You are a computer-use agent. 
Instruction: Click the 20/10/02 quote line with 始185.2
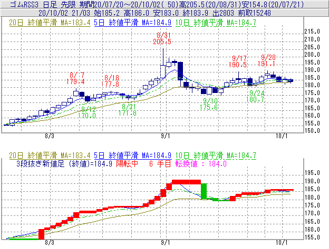pyautogui.click(x=154, y=13)
